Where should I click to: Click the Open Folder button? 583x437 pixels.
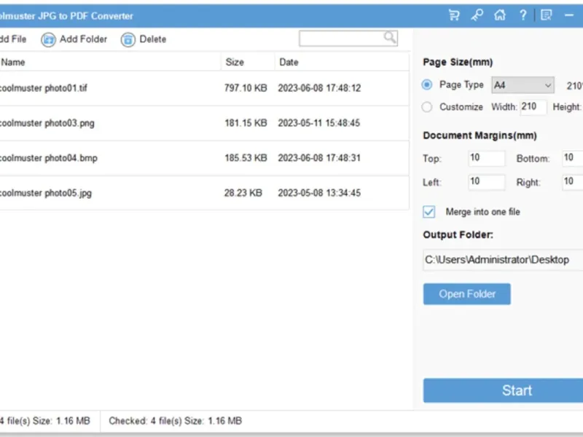467,294
